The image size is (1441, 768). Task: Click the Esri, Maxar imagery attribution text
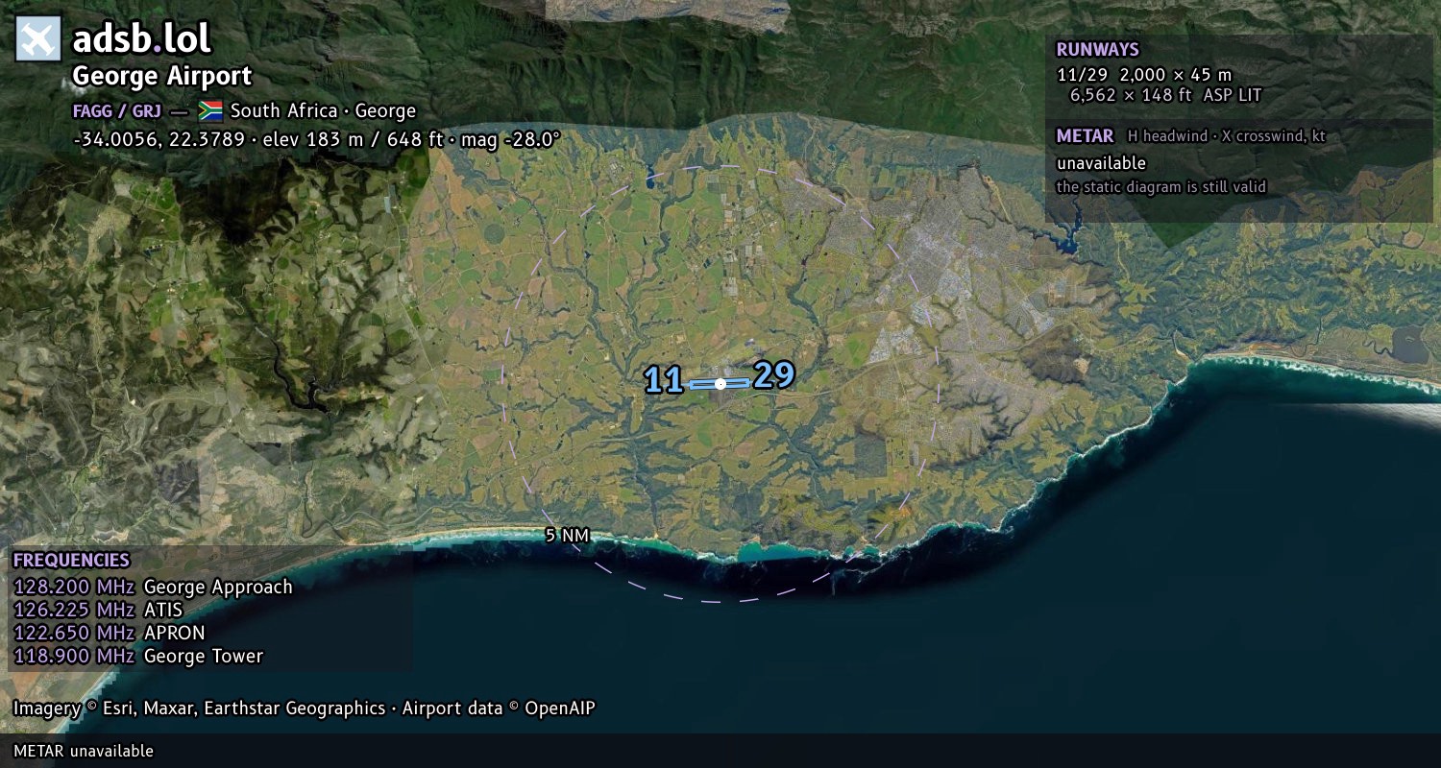(x=199, y=708)
